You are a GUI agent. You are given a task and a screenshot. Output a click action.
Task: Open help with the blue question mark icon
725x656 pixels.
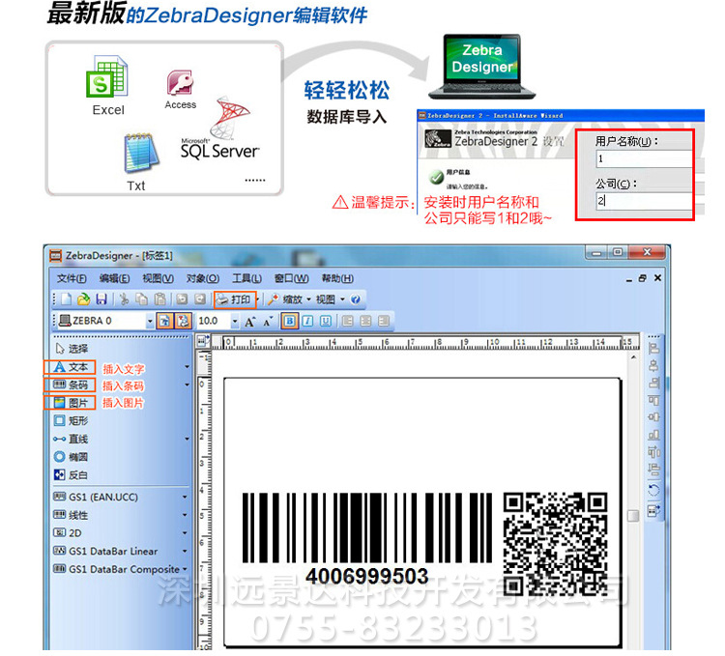[355, 299]
